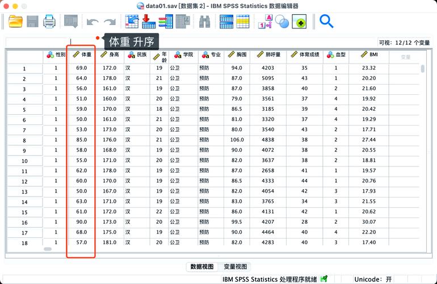Click the processor ready status icon
Image resolution: width=437 pixels, height=284 pixels.
324,279
